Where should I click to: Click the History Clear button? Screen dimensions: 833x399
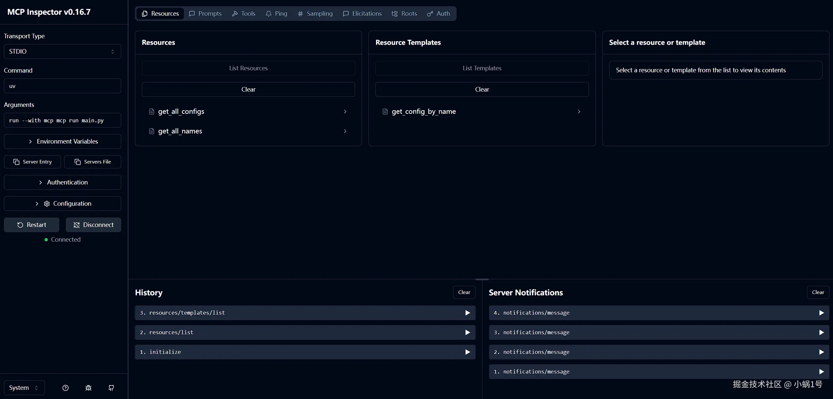coord(464,292)
